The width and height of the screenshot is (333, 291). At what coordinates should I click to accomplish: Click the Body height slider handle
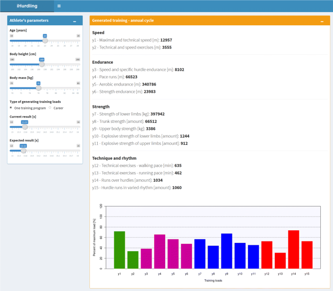pos(42,64)
